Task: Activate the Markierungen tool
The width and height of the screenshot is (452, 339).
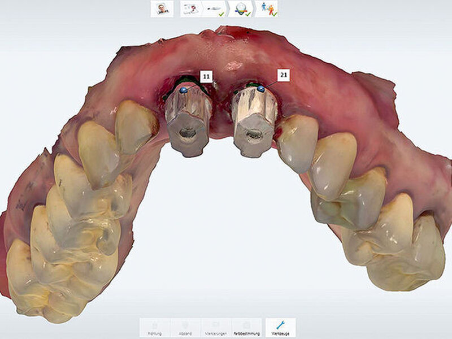Action: (216, 328)
